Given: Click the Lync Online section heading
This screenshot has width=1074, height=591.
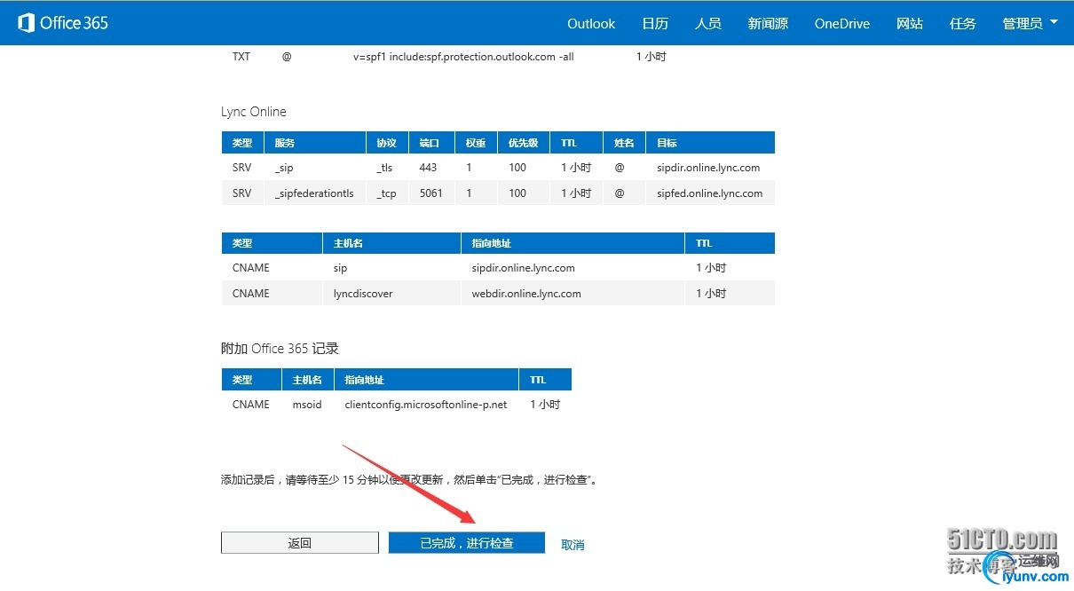Looking at the screenshot, I should 254,112.
